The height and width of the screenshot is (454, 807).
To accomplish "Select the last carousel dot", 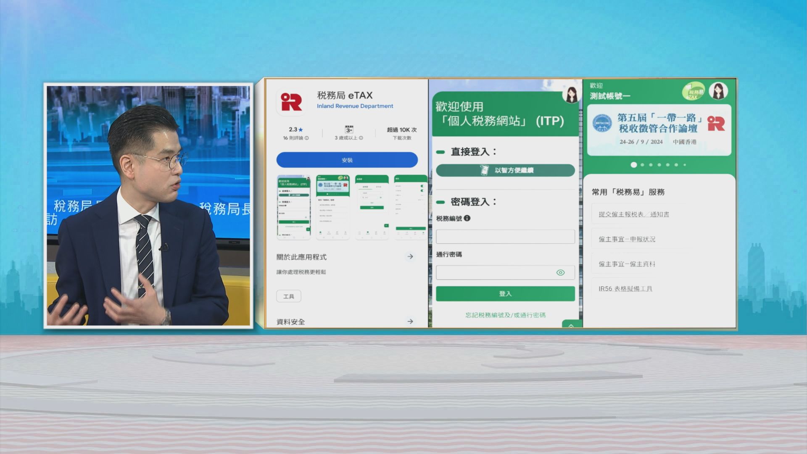I will coord(685,165).
